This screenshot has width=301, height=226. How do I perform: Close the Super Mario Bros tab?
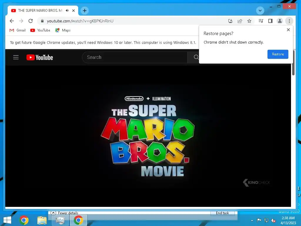coord(73,11)
